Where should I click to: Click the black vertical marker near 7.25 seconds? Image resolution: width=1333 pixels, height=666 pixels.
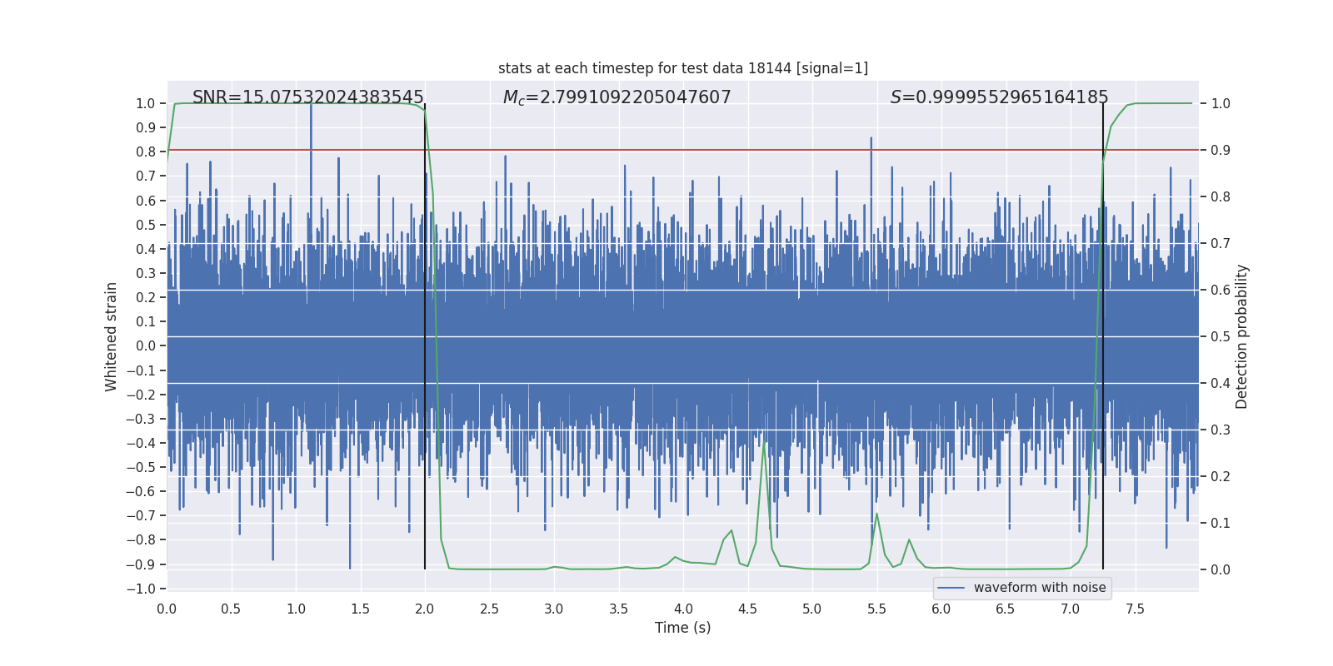tap(1103, 333)
